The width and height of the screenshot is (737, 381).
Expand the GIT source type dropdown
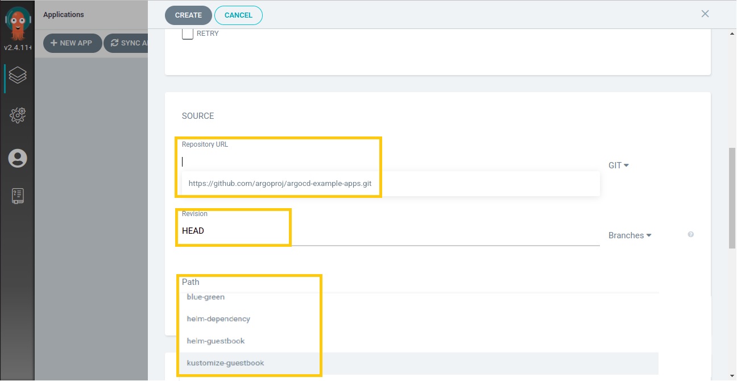pyautogui.click(x=618, y=165)
